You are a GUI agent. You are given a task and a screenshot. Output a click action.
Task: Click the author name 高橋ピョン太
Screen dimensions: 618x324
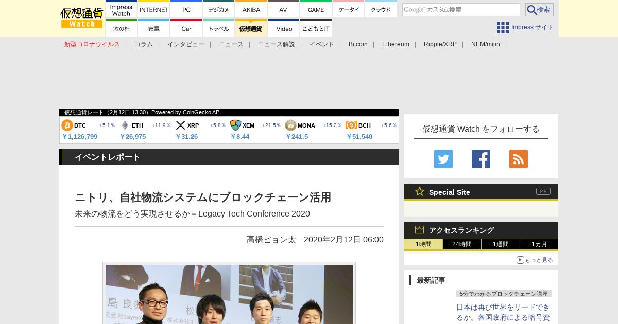click(271, 240)
